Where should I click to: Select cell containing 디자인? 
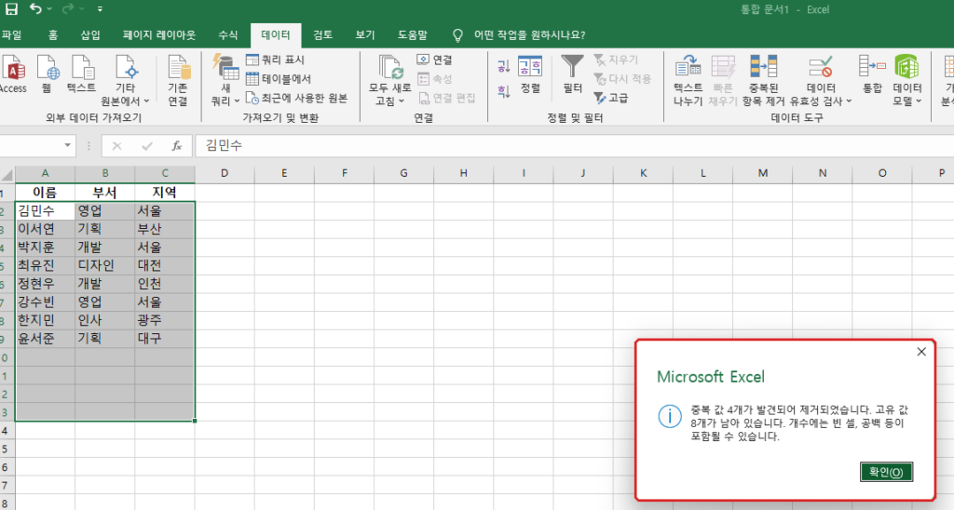point(104,265)
